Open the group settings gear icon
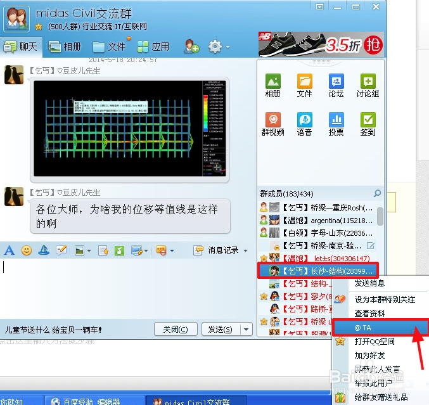The height and width of the screenshot is (405, 429). 215,47
